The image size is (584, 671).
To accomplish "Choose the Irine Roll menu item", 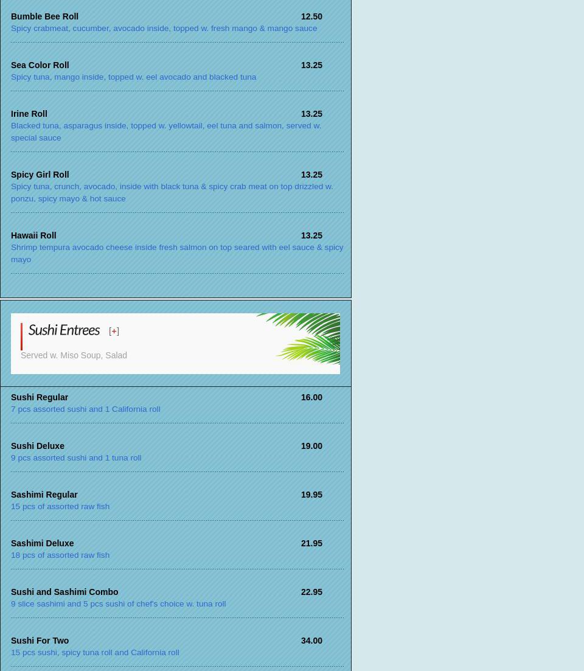I will (29, 114).
